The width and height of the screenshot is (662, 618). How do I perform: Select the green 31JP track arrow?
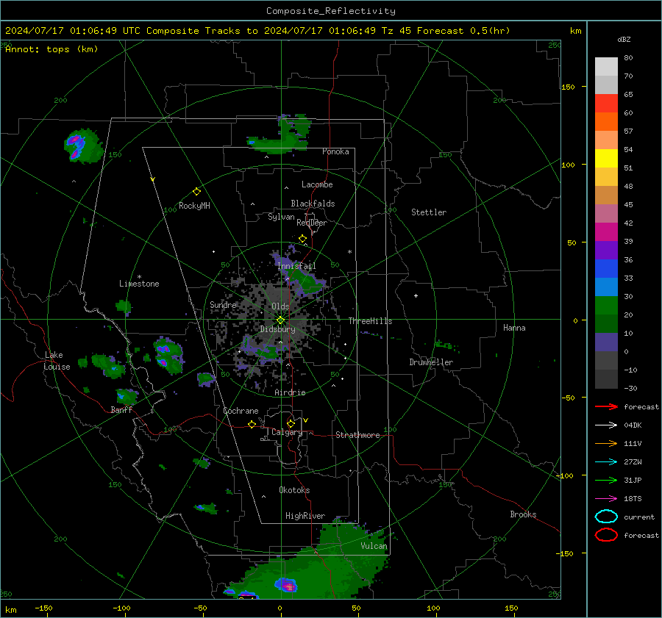(606, 480)
